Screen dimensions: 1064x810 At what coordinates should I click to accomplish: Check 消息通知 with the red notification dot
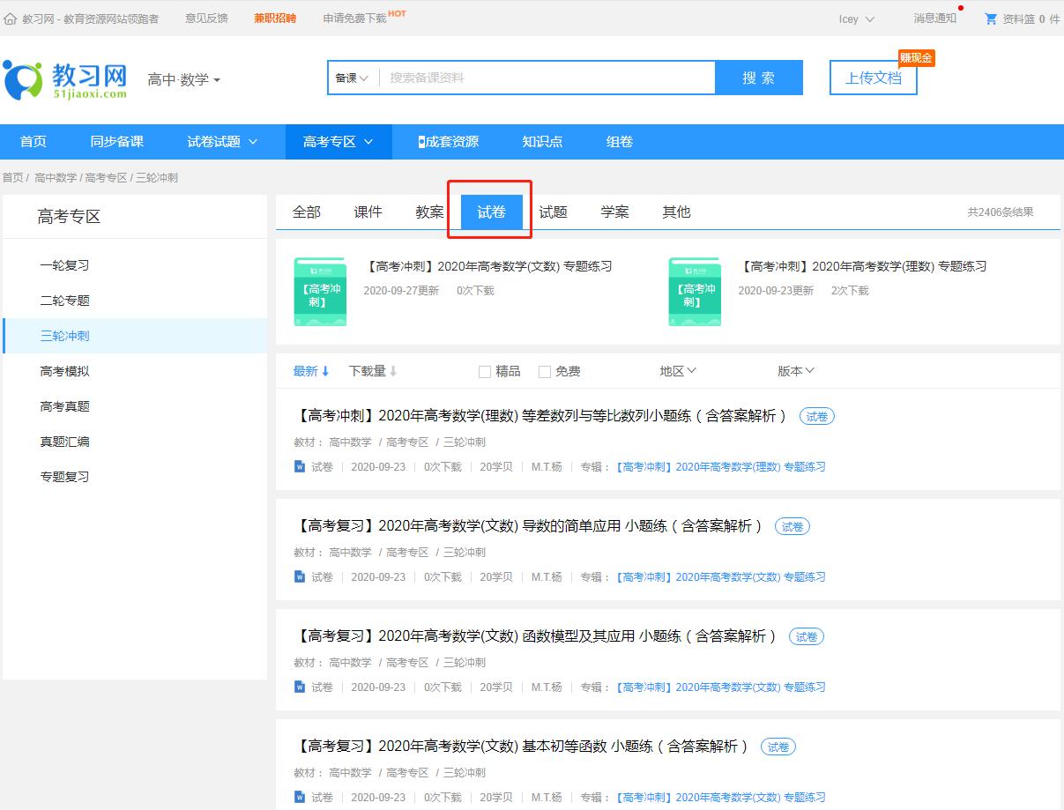click(934, 17)
